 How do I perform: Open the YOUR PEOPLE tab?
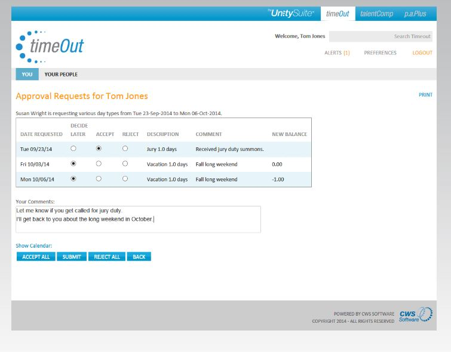click(x=61, y=74)
